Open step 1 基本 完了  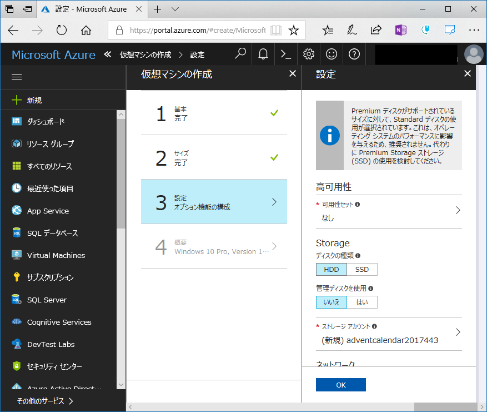[214, 113]
